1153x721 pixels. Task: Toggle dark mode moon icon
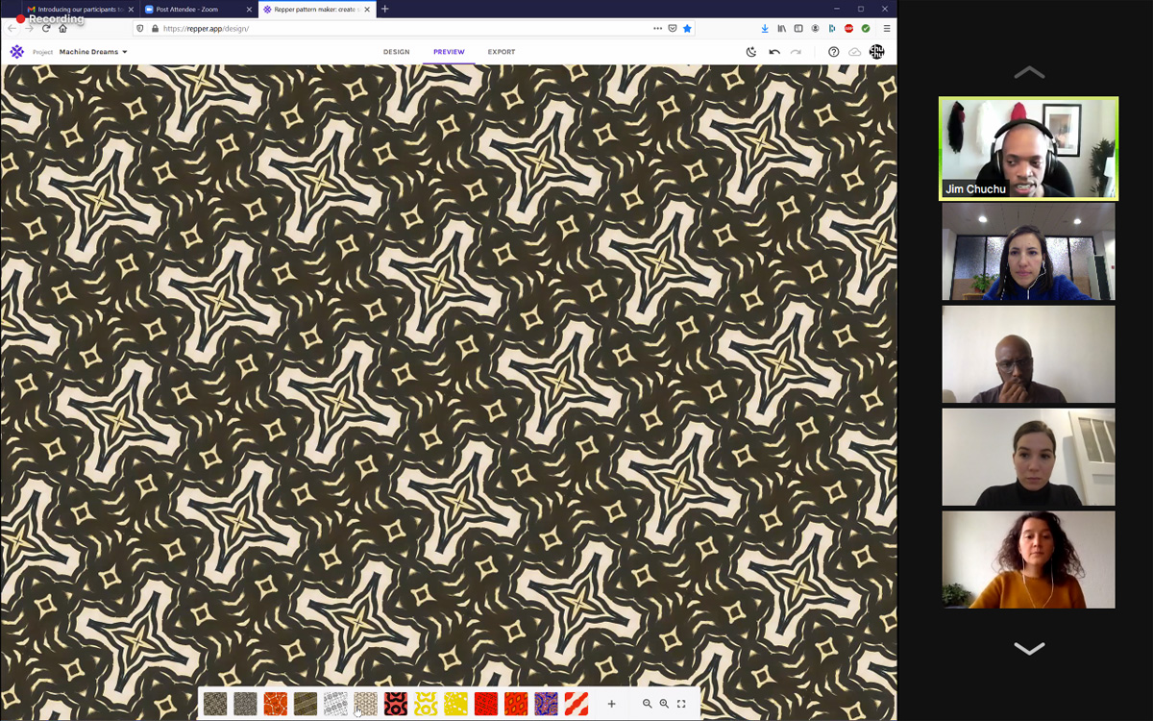click(751, 52)
